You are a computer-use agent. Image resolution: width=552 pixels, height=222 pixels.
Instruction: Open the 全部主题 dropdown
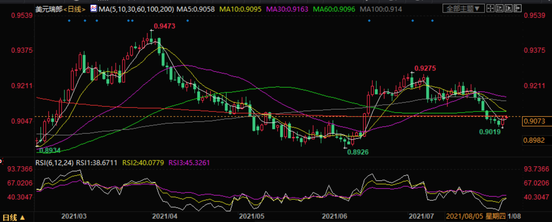(463, 8)
